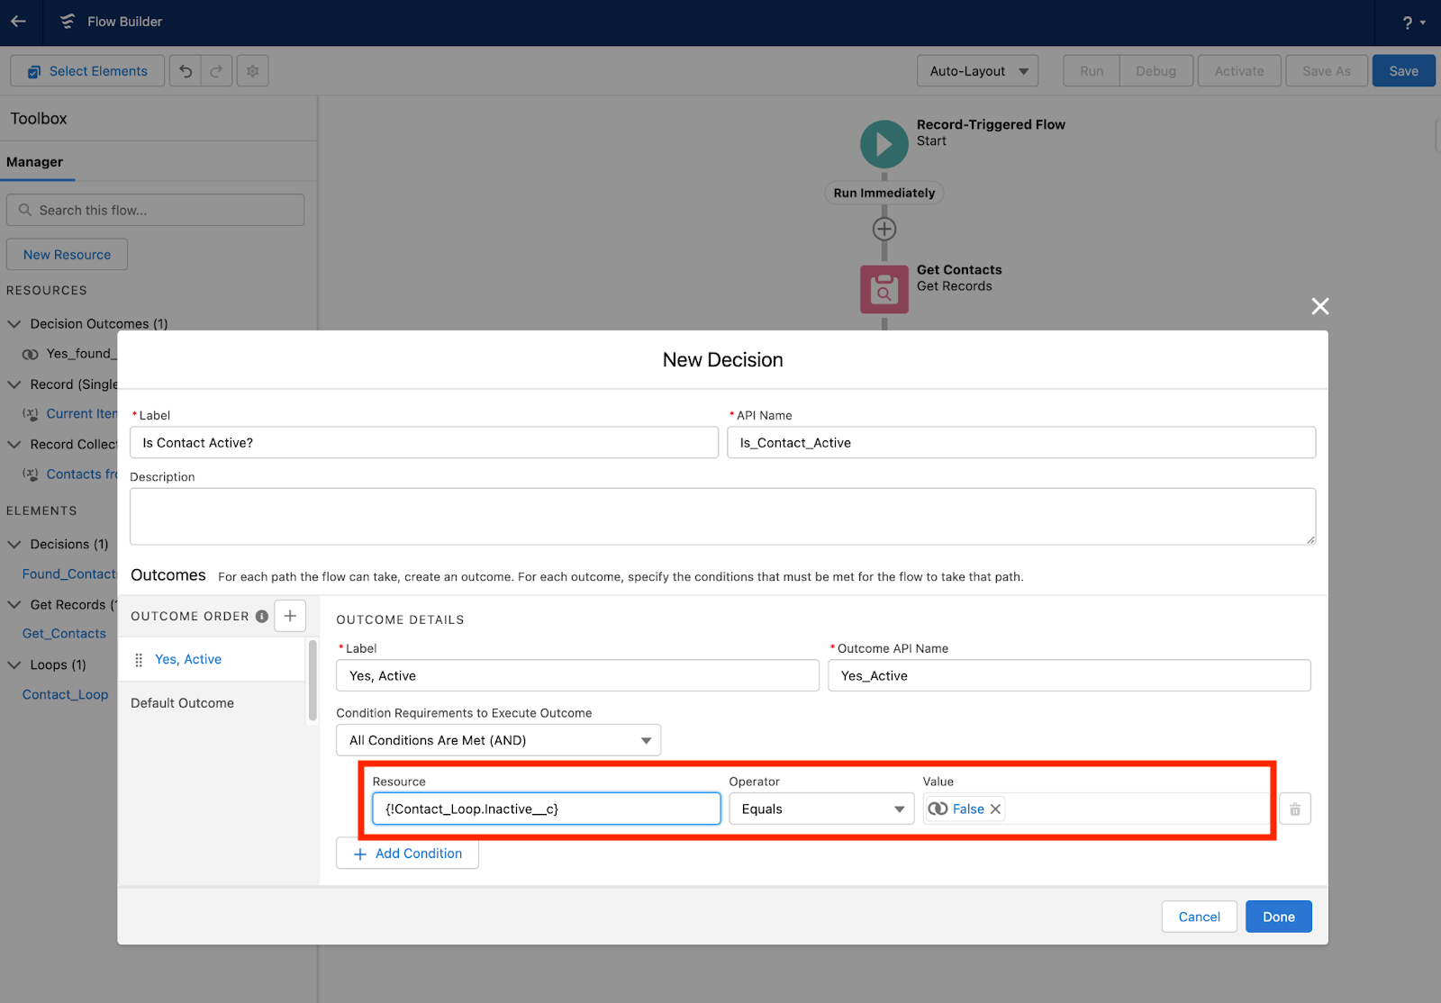Click the Select Elements icon button
Viewport: 1441px width, 1003px height.
34,70
